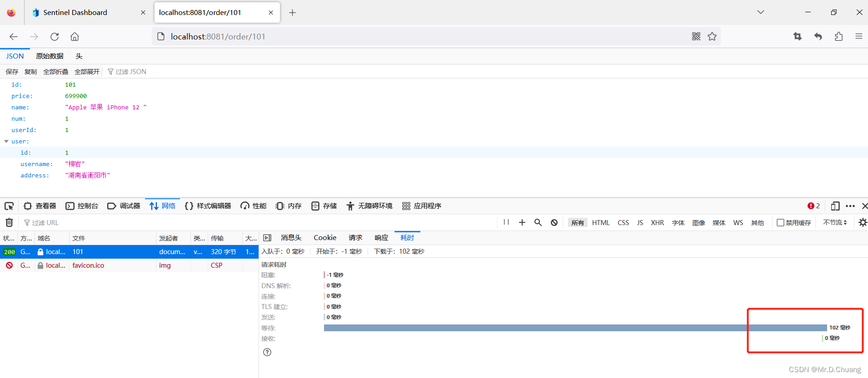Open devtools more options ellipsis

coord(850,206)
